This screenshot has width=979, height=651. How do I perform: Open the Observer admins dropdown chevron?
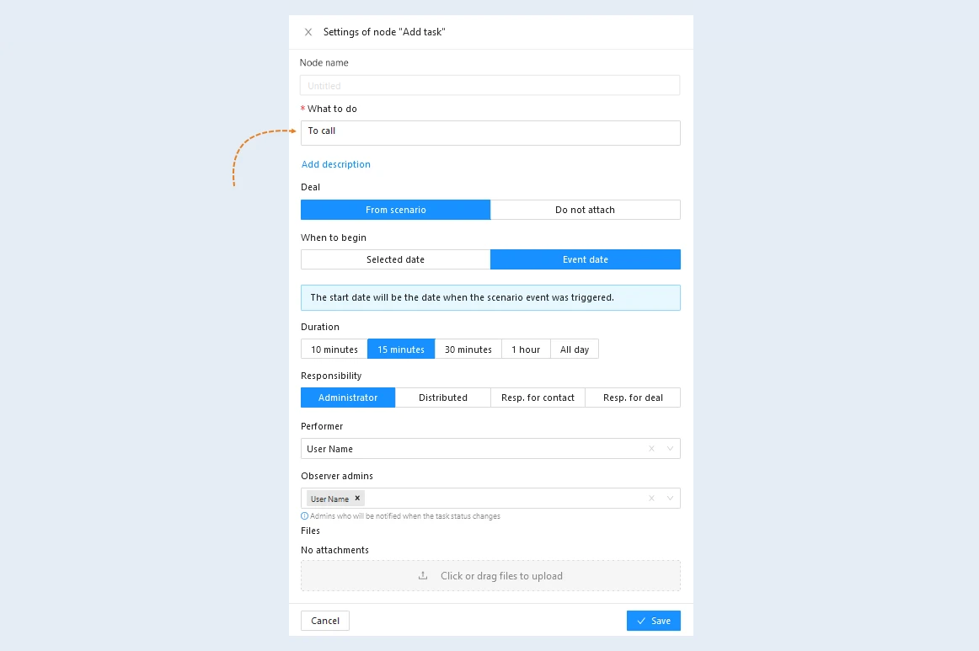tap(670, 498)
